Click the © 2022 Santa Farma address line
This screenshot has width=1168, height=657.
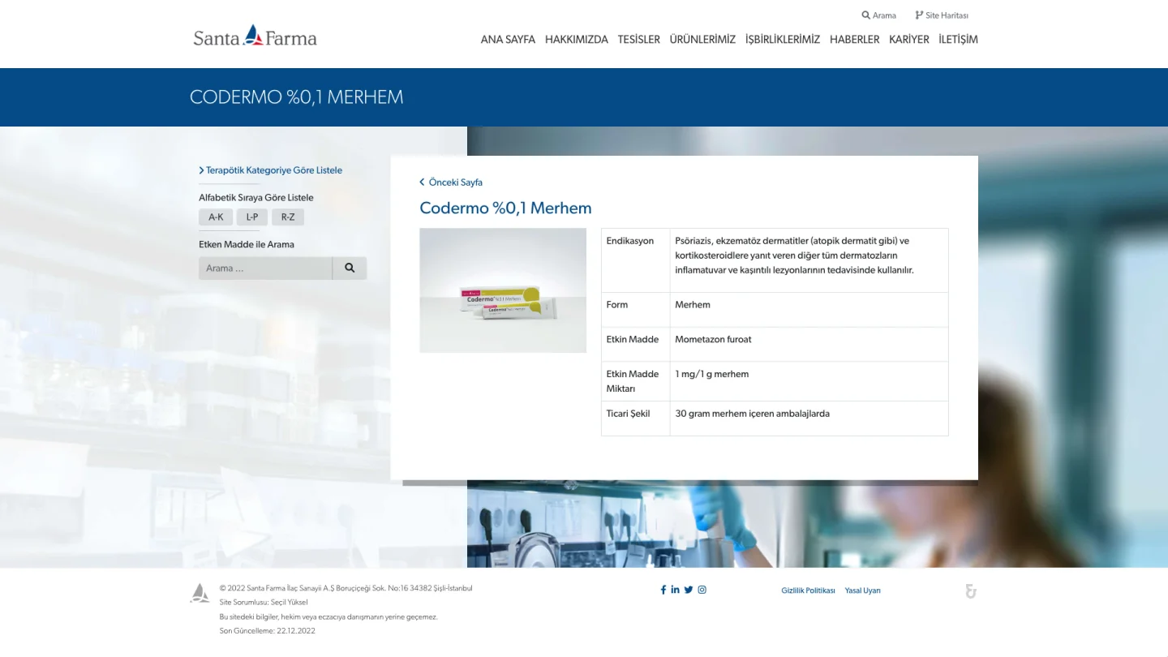pos(346,588)
